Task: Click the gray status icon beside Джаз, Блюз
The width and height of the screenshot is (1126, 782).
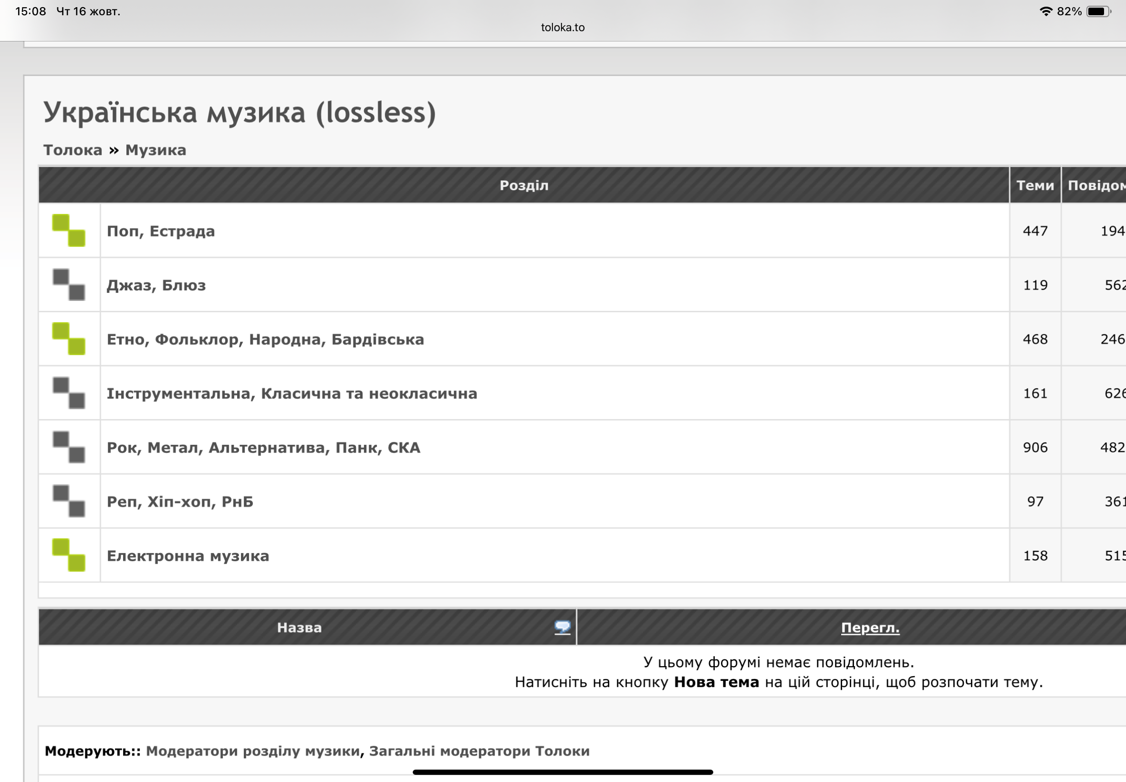Action: point(69,285)
